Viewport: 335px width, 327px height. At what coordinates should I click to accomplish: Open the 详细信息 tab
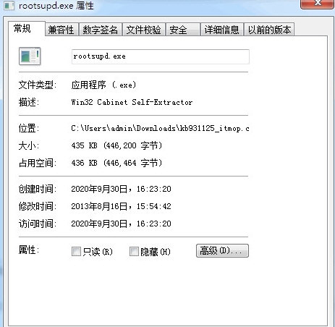[222, 30]
